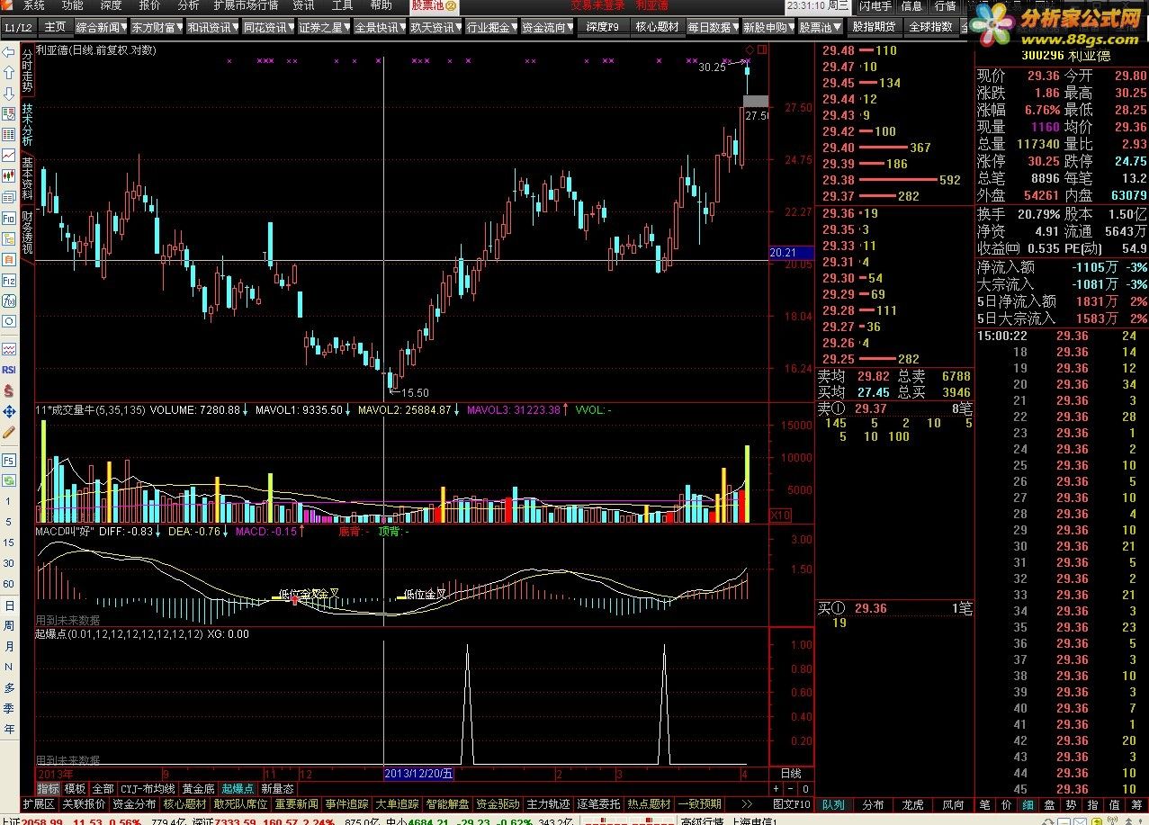This screenshot has width=1149, height=825.
Task: Open the 东方财富 dropdown
Action: (157, 27)
